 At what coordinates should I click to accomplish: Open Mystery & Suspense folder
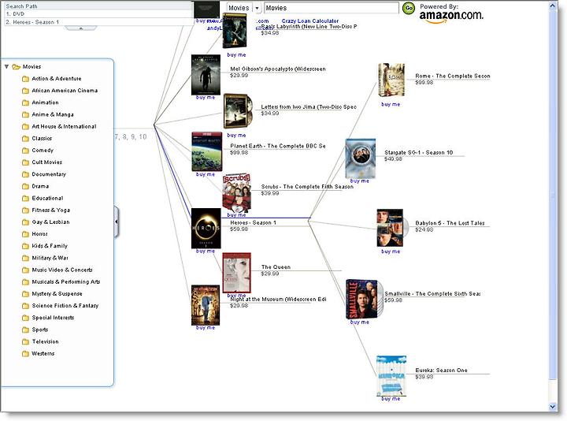tap(52, 293)
